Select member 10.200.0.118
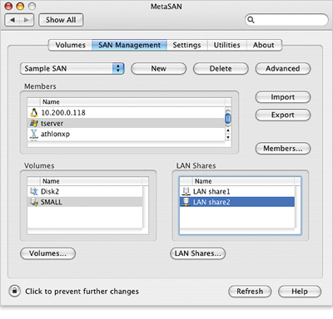 (x=126, y=113)
